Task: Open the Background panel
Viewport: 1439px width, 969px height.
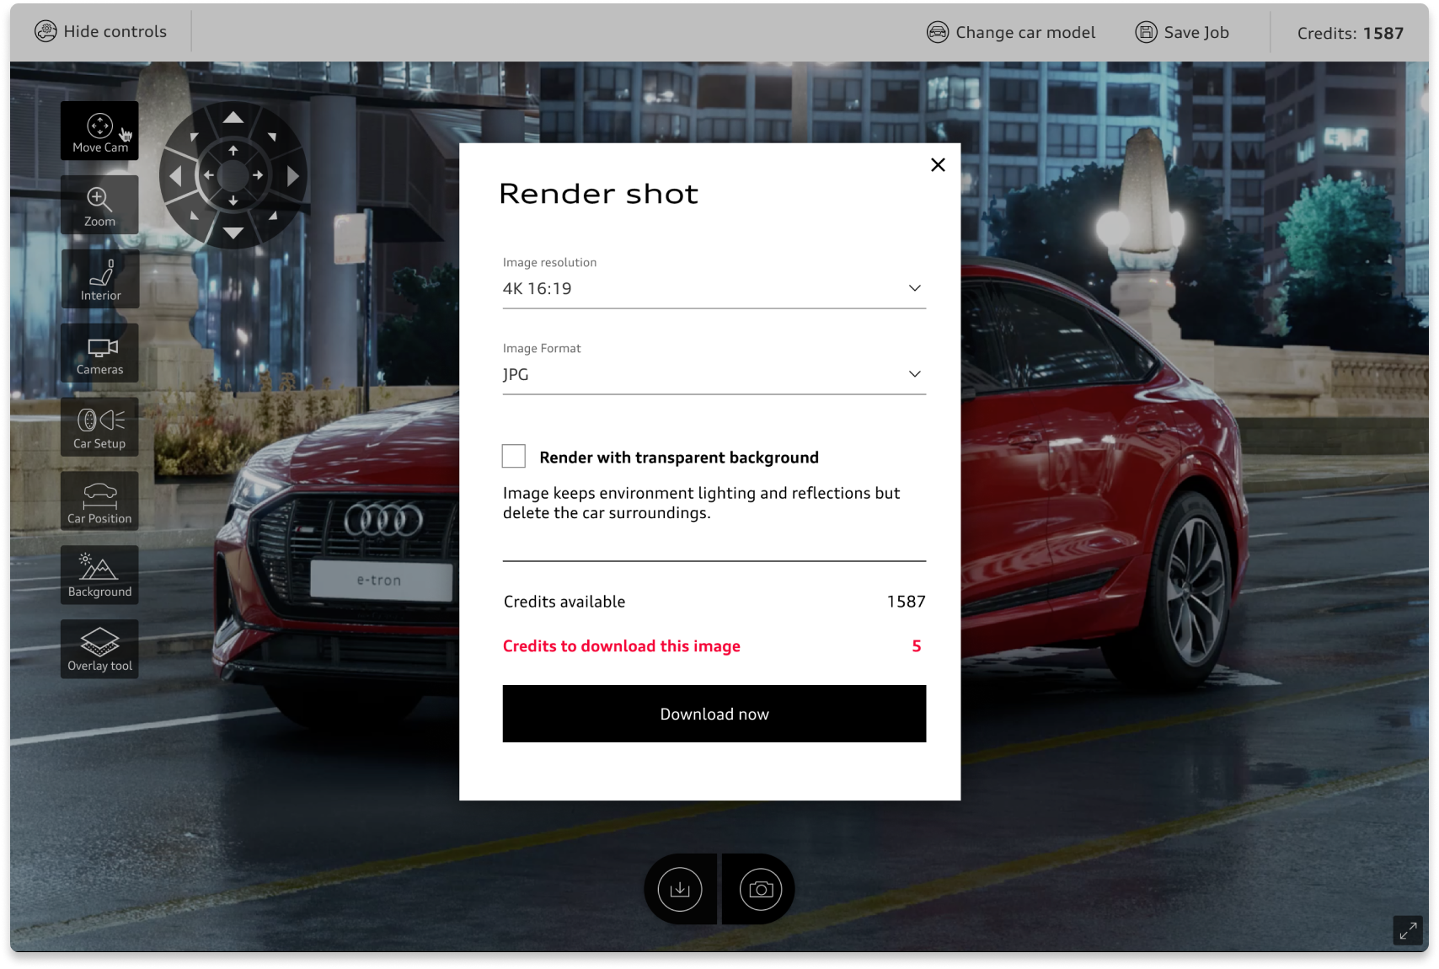Action: click(99, 576)
